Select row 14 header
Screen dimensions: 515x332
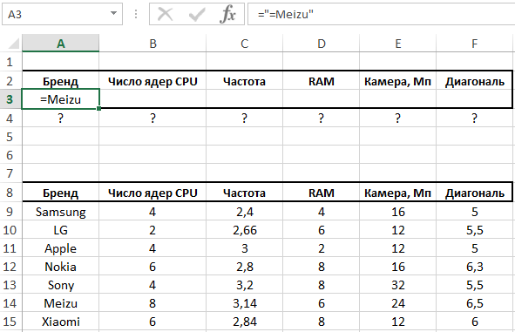[10, 303]
